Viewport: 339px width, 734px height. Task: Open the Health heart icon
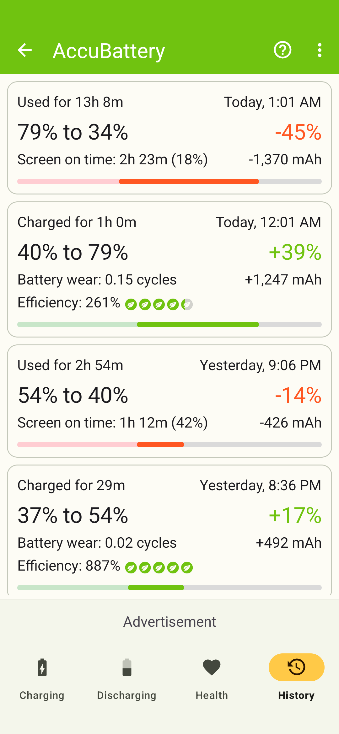tap(212, 667)
